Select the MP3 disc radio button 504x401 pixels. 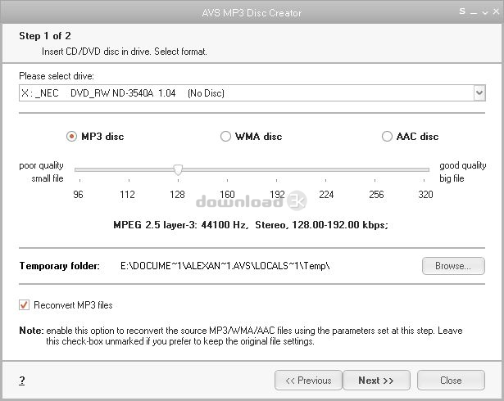point(71,137)
